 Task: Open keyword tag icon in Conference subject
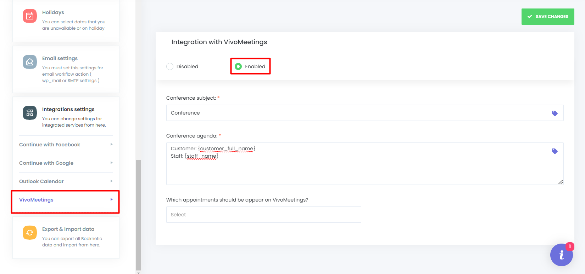(555, 113)
